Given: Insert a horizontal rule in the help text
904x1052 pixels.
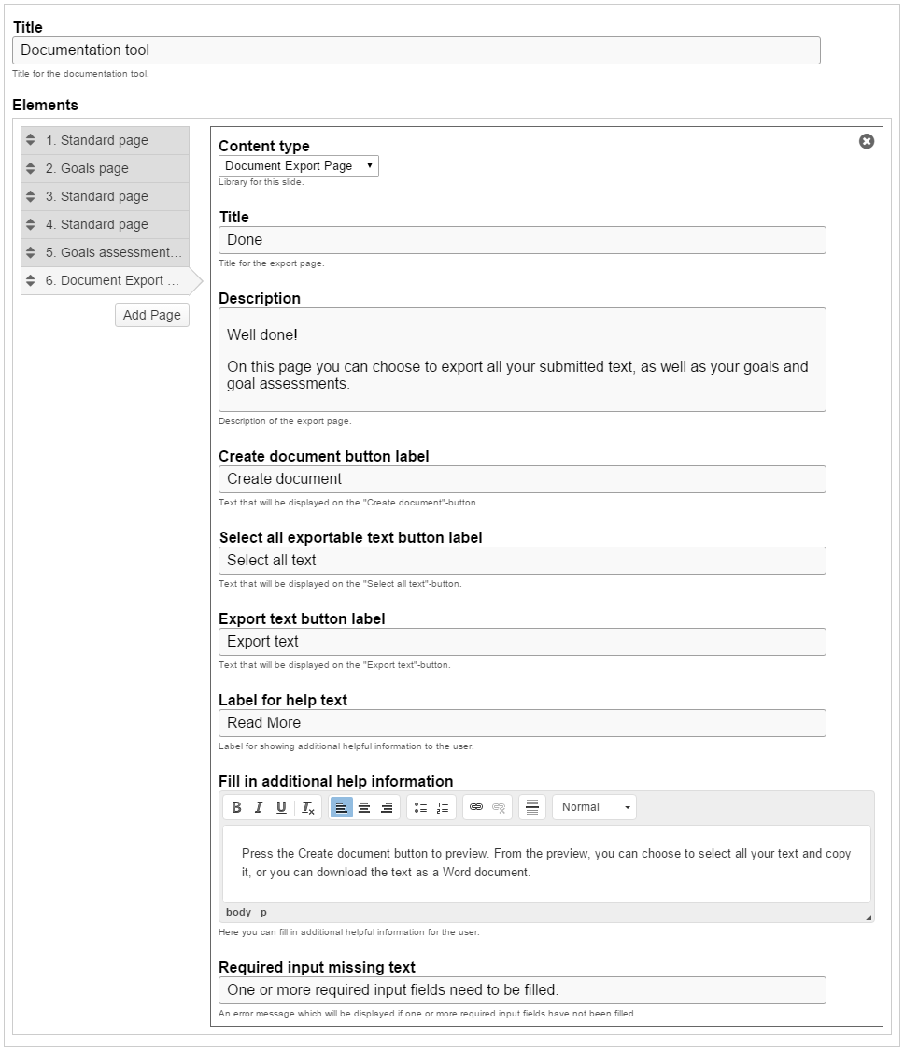Looking at the screenshot, I should [530, 807].
